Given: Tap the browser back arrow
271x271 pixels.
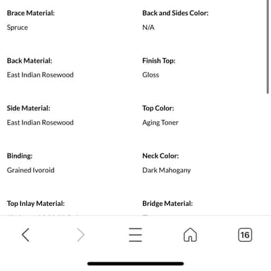Looking at the screenshot, I should pos(26,235).
